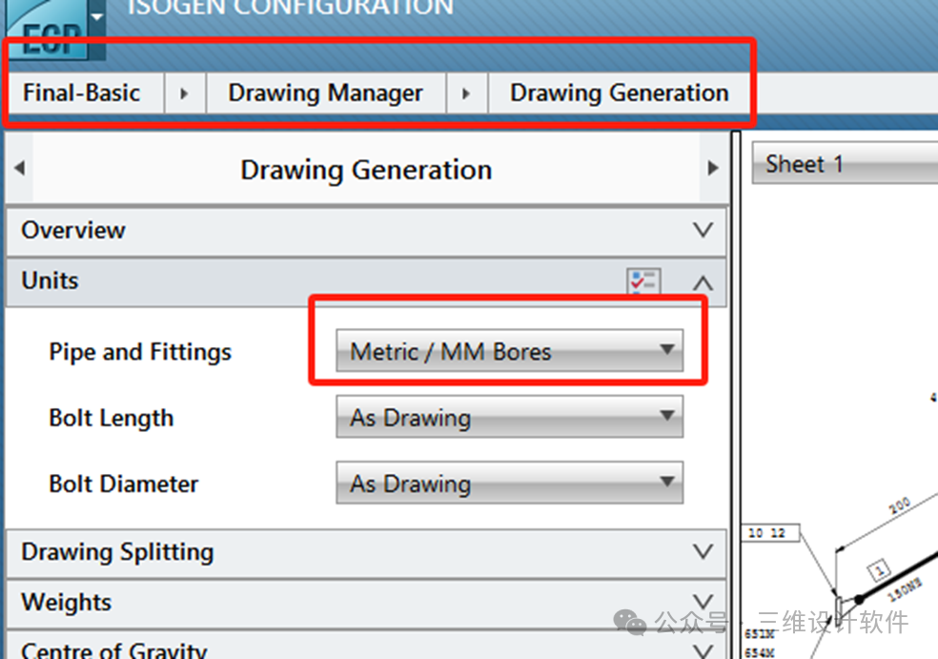Collapse the Units section

(x=703, y=282)
